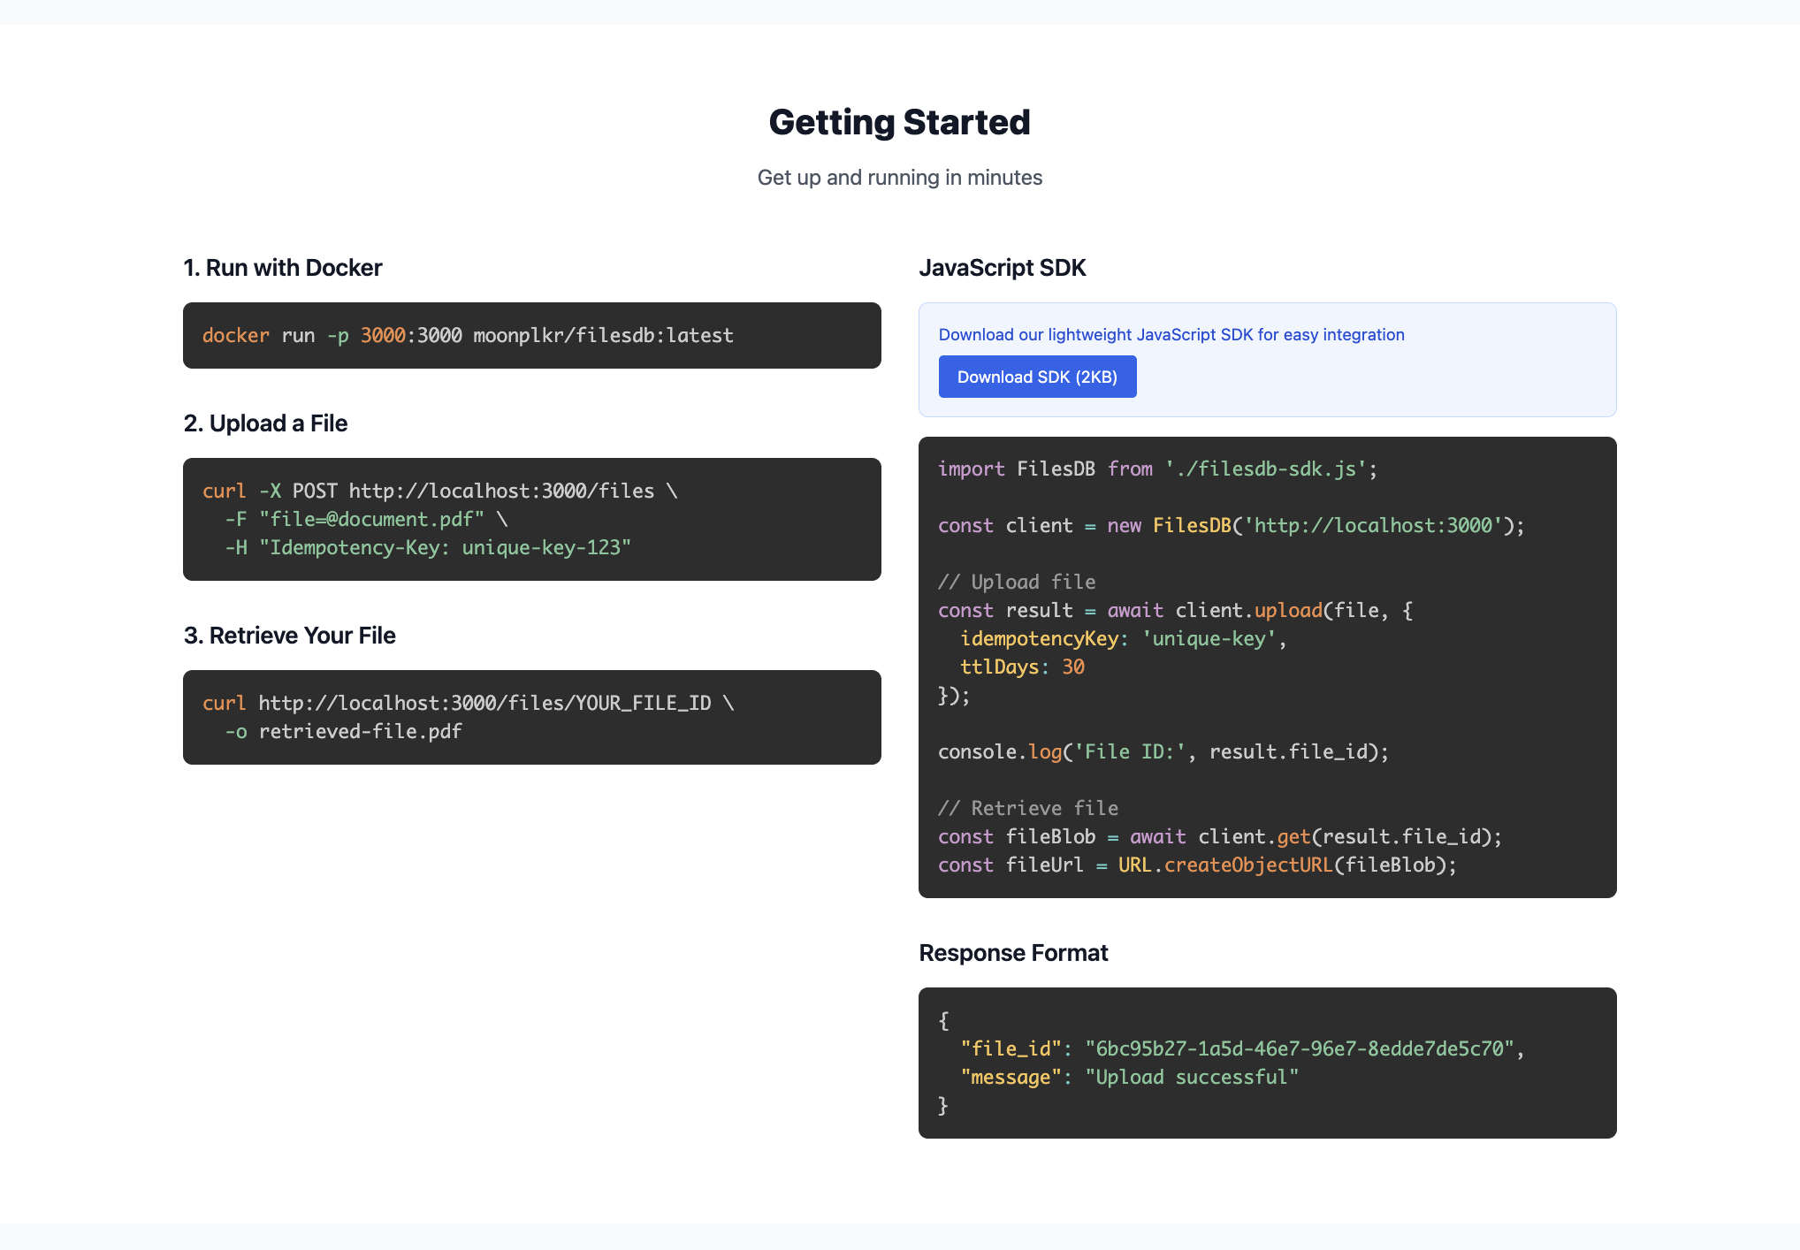Click the Response Format heading

1013,953
